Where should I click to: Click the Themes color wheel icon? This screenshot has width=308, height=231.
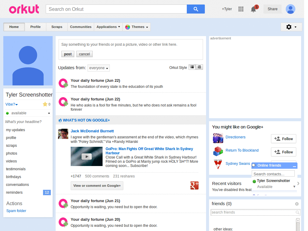coord(128,27)
